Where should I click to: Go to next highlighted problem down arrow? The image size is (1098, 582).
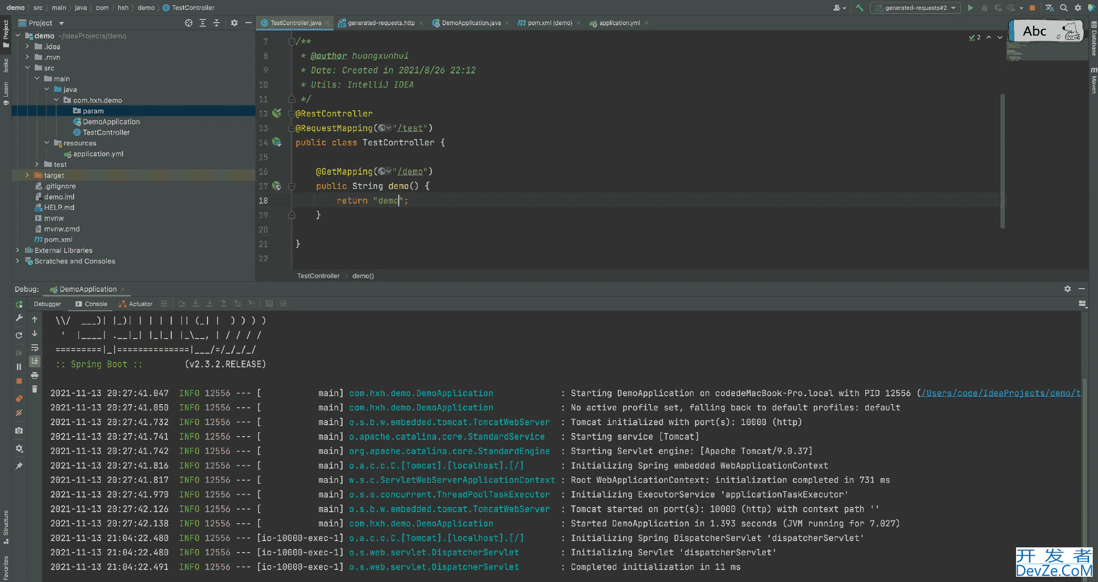pos(1000,37)
